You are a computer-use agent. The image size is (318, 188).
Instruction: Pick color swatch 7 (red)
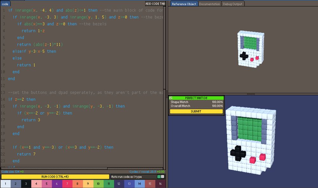(x=67, y=184)
